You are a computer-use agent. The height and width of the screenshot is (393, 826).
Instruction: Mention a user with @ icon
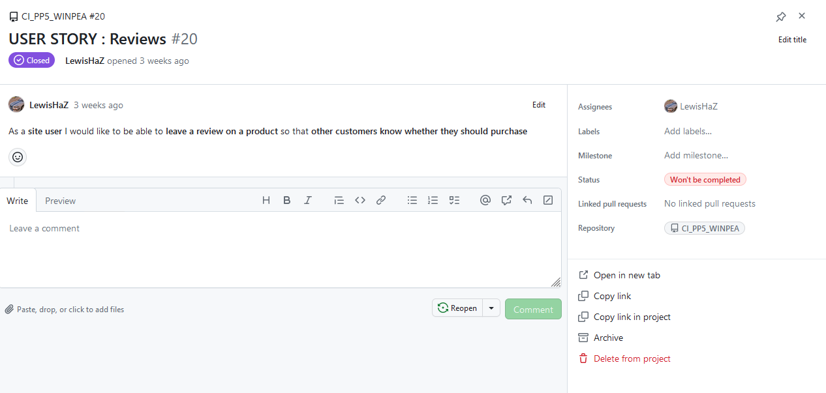(485, 201)
